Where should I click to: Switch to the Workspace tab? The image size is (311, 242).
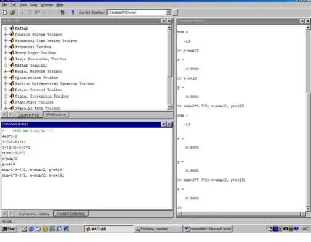click(x=56, y=114)
